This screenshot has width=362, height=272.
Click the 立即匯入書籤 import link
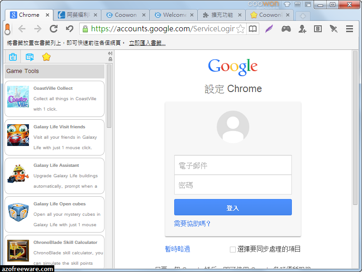pos(147,43)
